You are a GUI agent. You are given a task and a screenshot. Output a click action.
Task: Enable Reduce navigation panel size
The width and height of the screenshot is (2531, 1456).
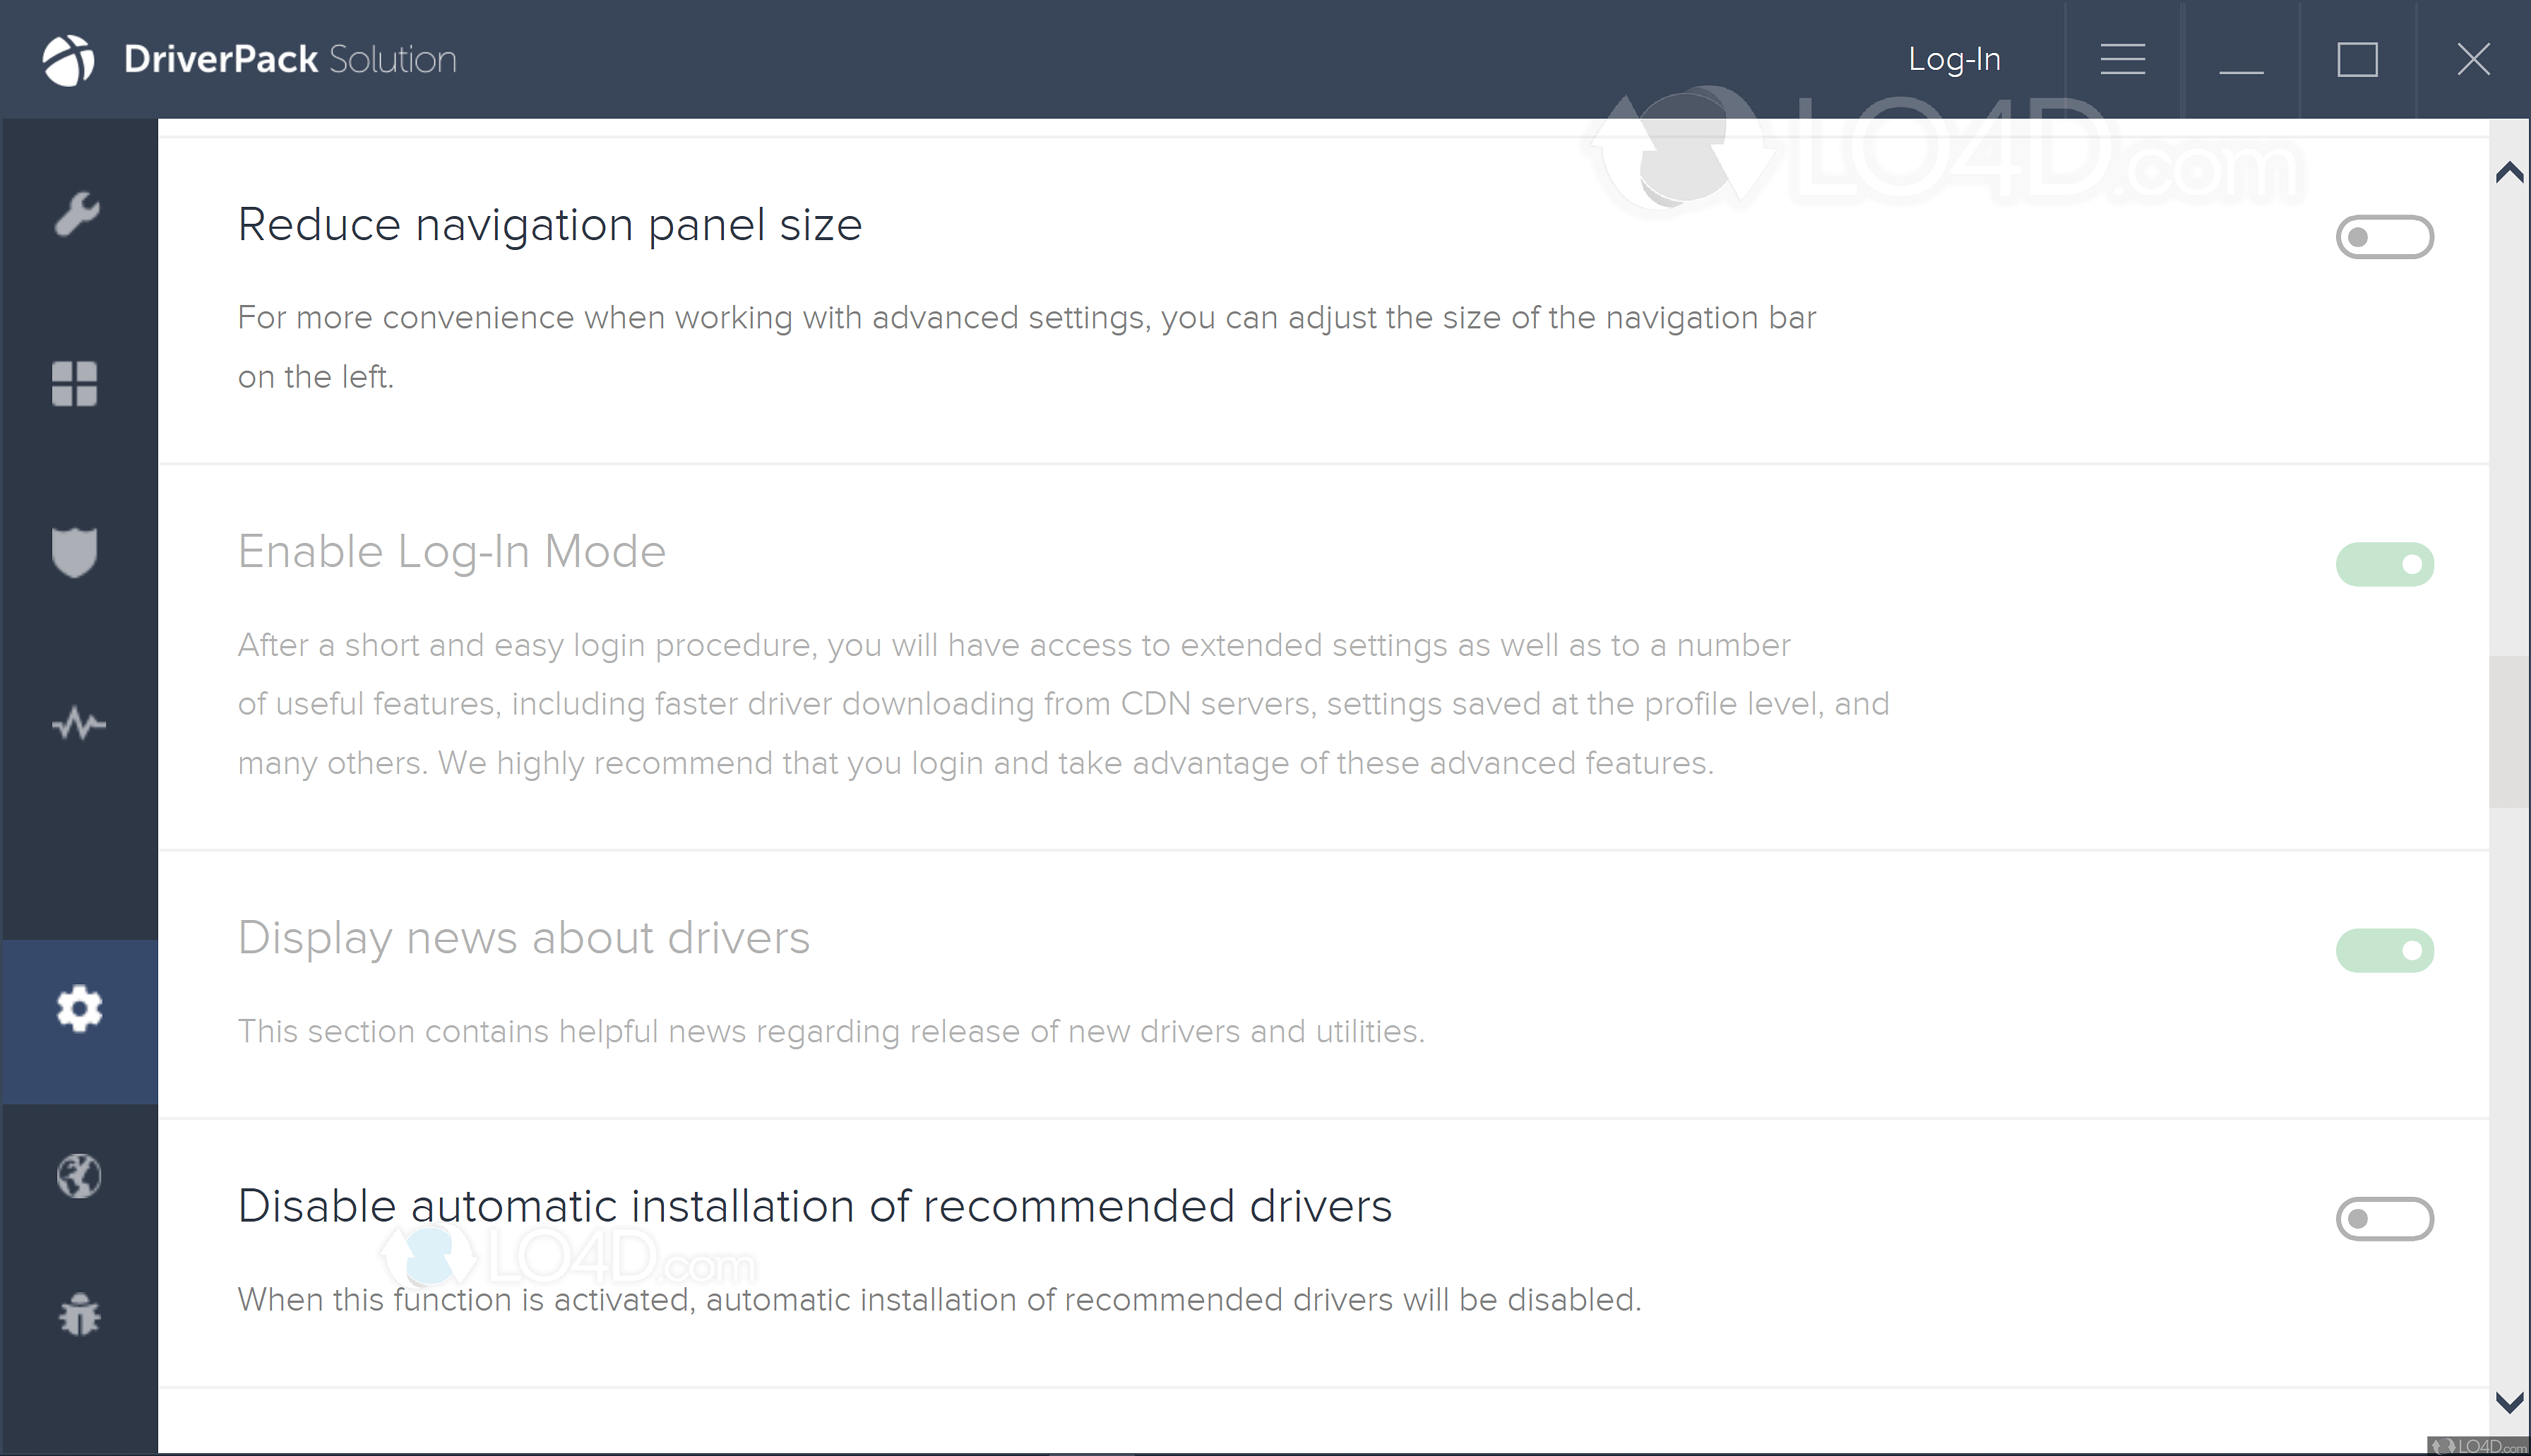[x=2385, y=236]
